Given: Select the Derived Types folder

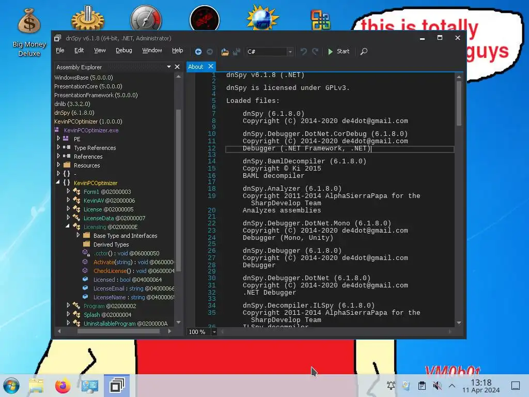Looking at the screenshot, I should tap(111, 245).
